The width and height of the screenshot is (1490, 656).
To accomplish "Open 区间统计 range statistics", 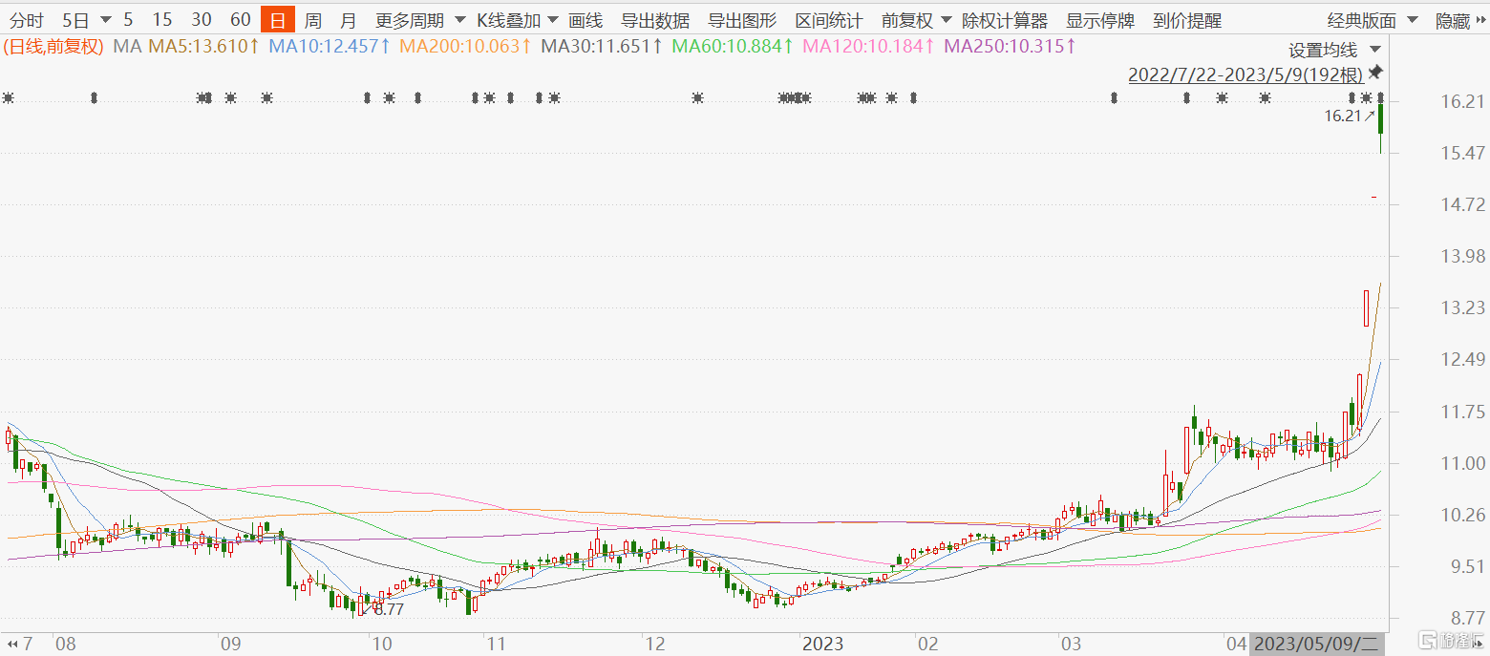I will click(x=829, y=20).
